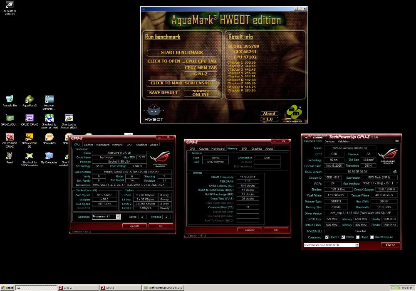
Task: Click the Core Speed value in CPU-Z
Action: point(105,195)
